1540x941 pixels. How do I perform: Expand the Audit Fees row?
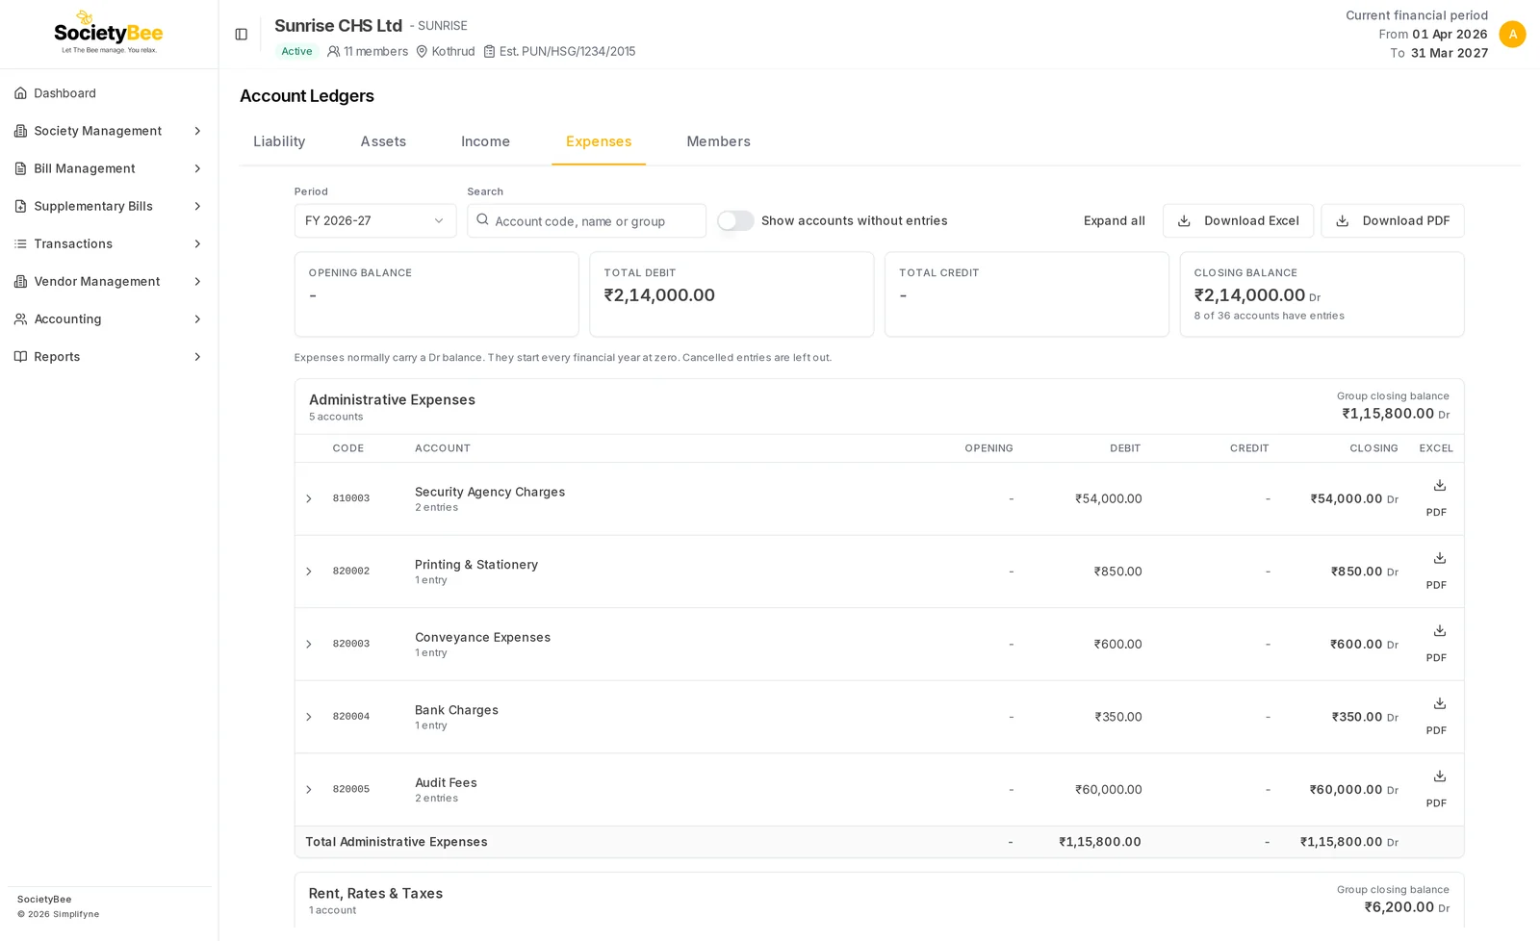(309, 789)
